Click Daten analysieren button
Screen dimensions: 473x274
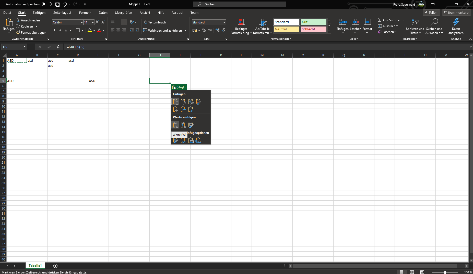pos(456,27)
